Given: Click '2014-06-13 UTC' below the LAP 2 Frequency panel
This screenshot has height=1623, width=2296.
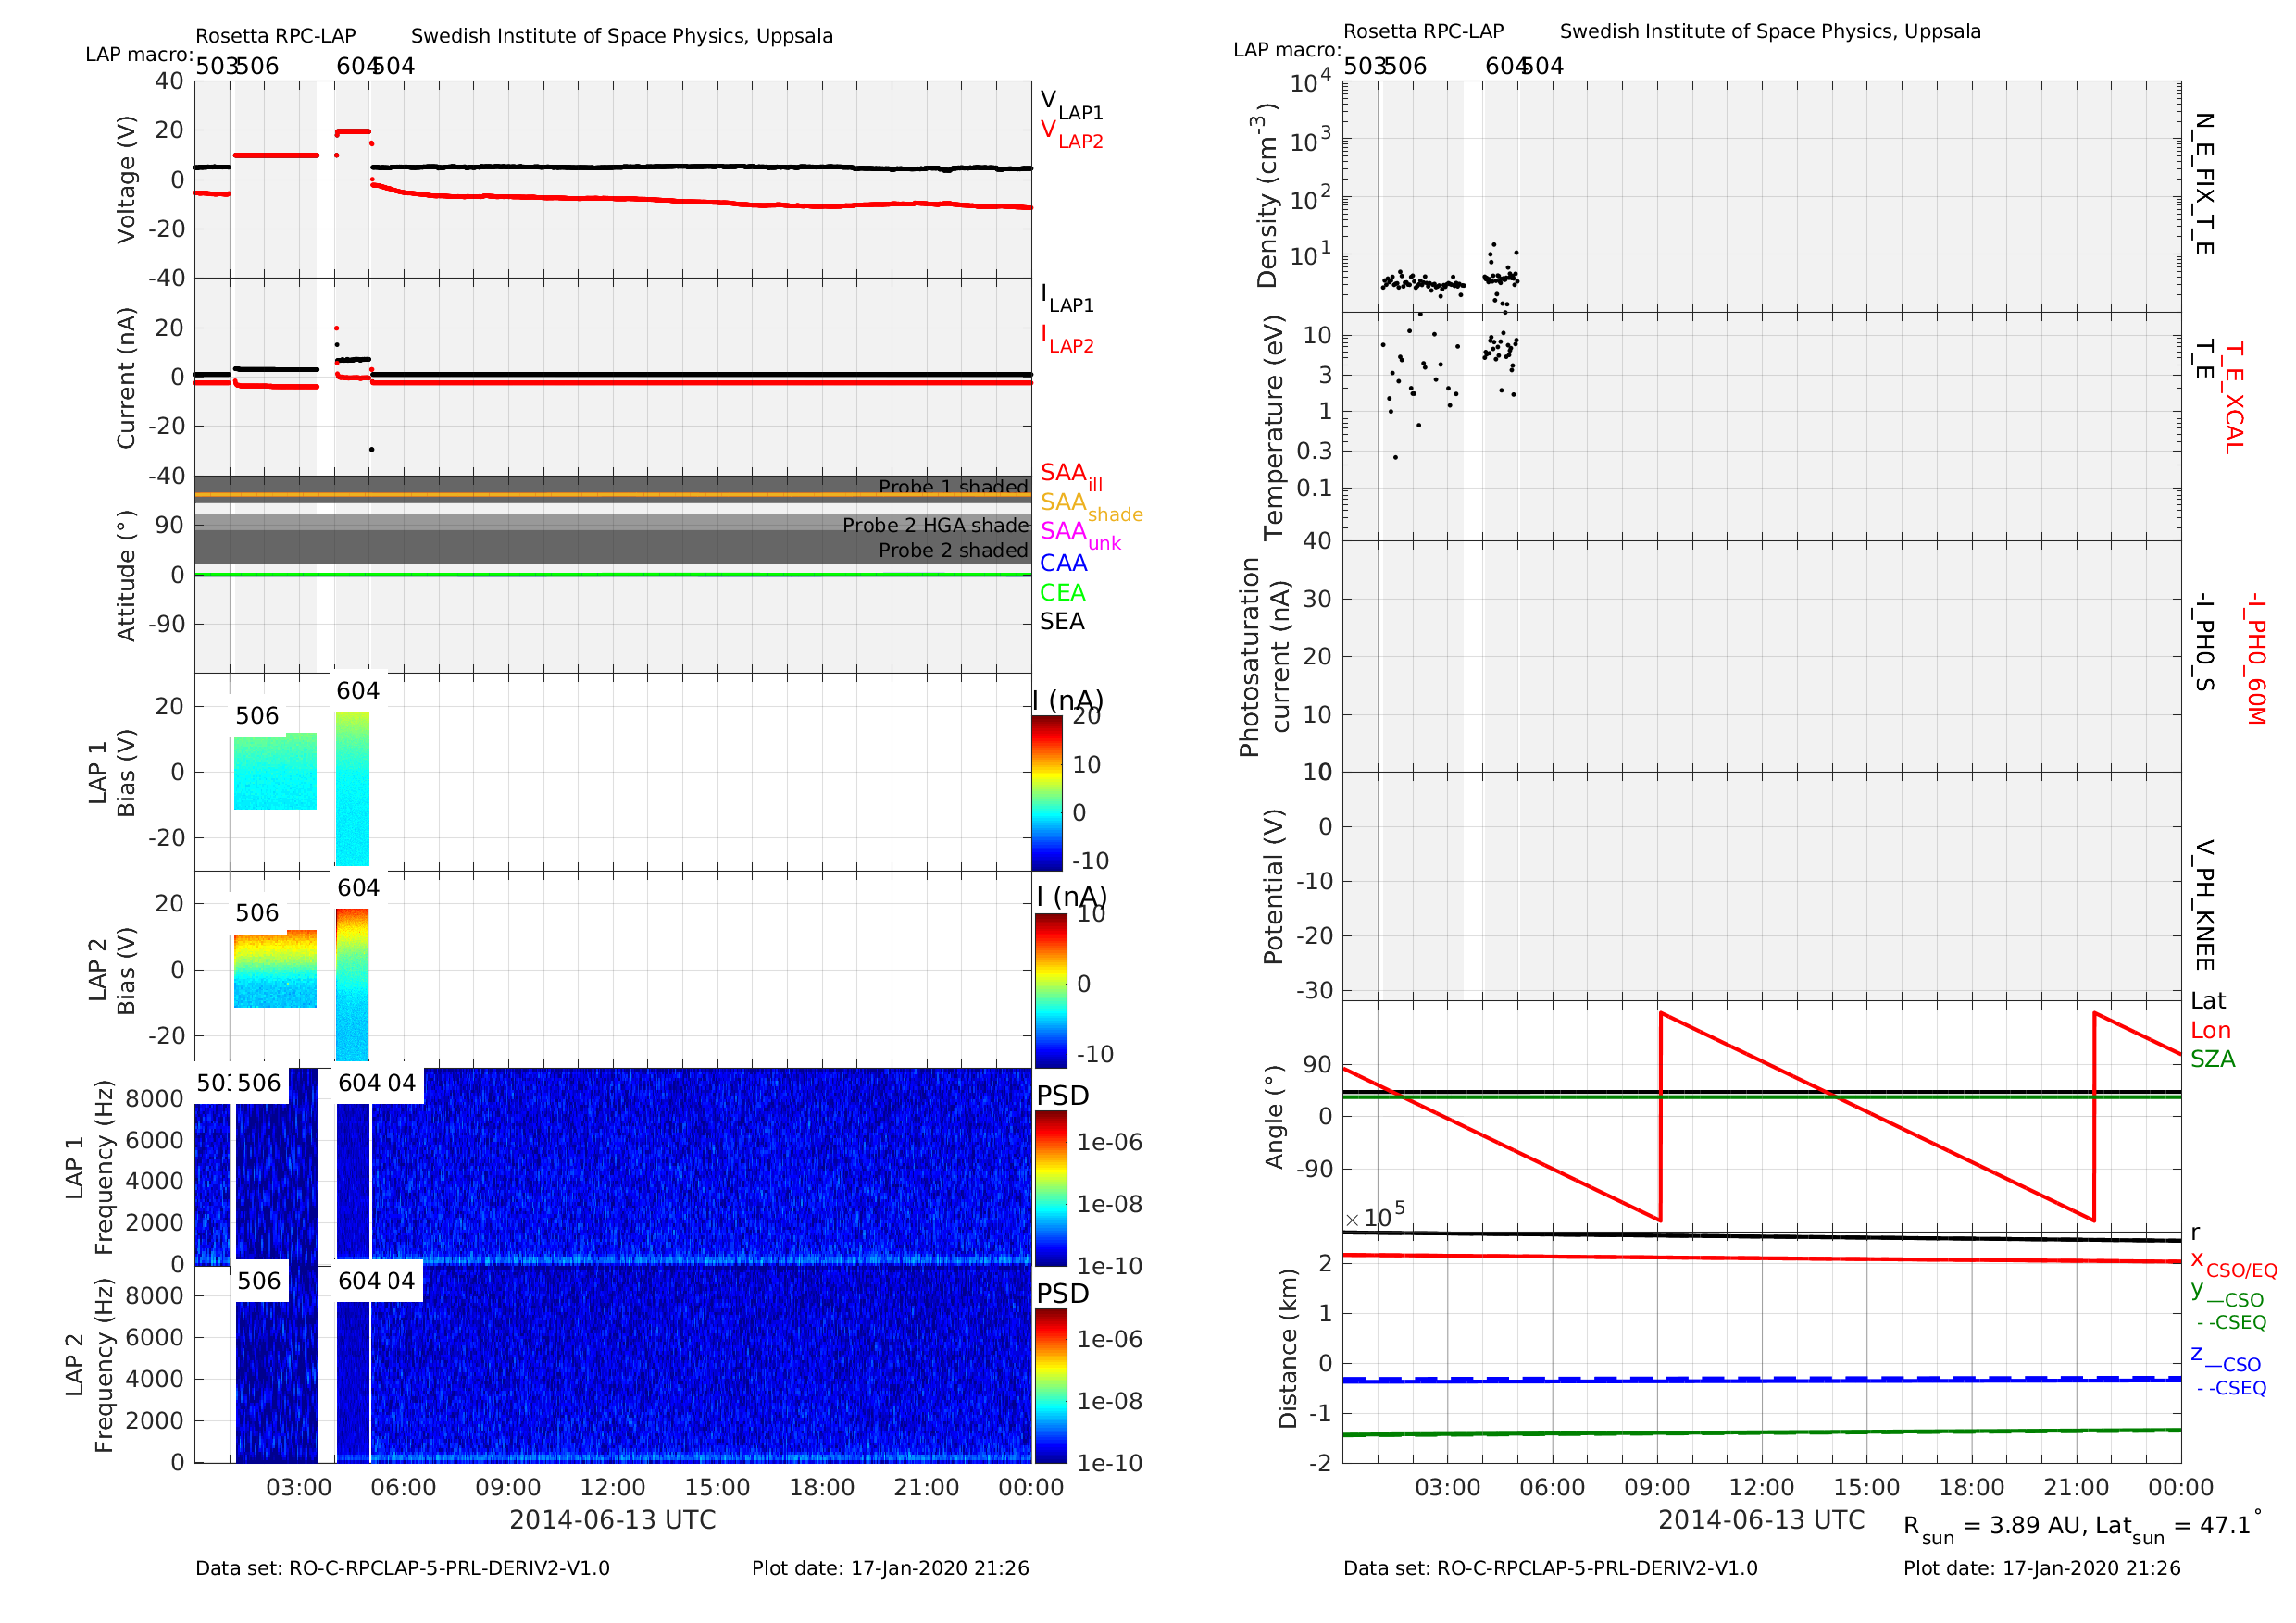Looking at the screenshot, I should [x=613, y=1520].
